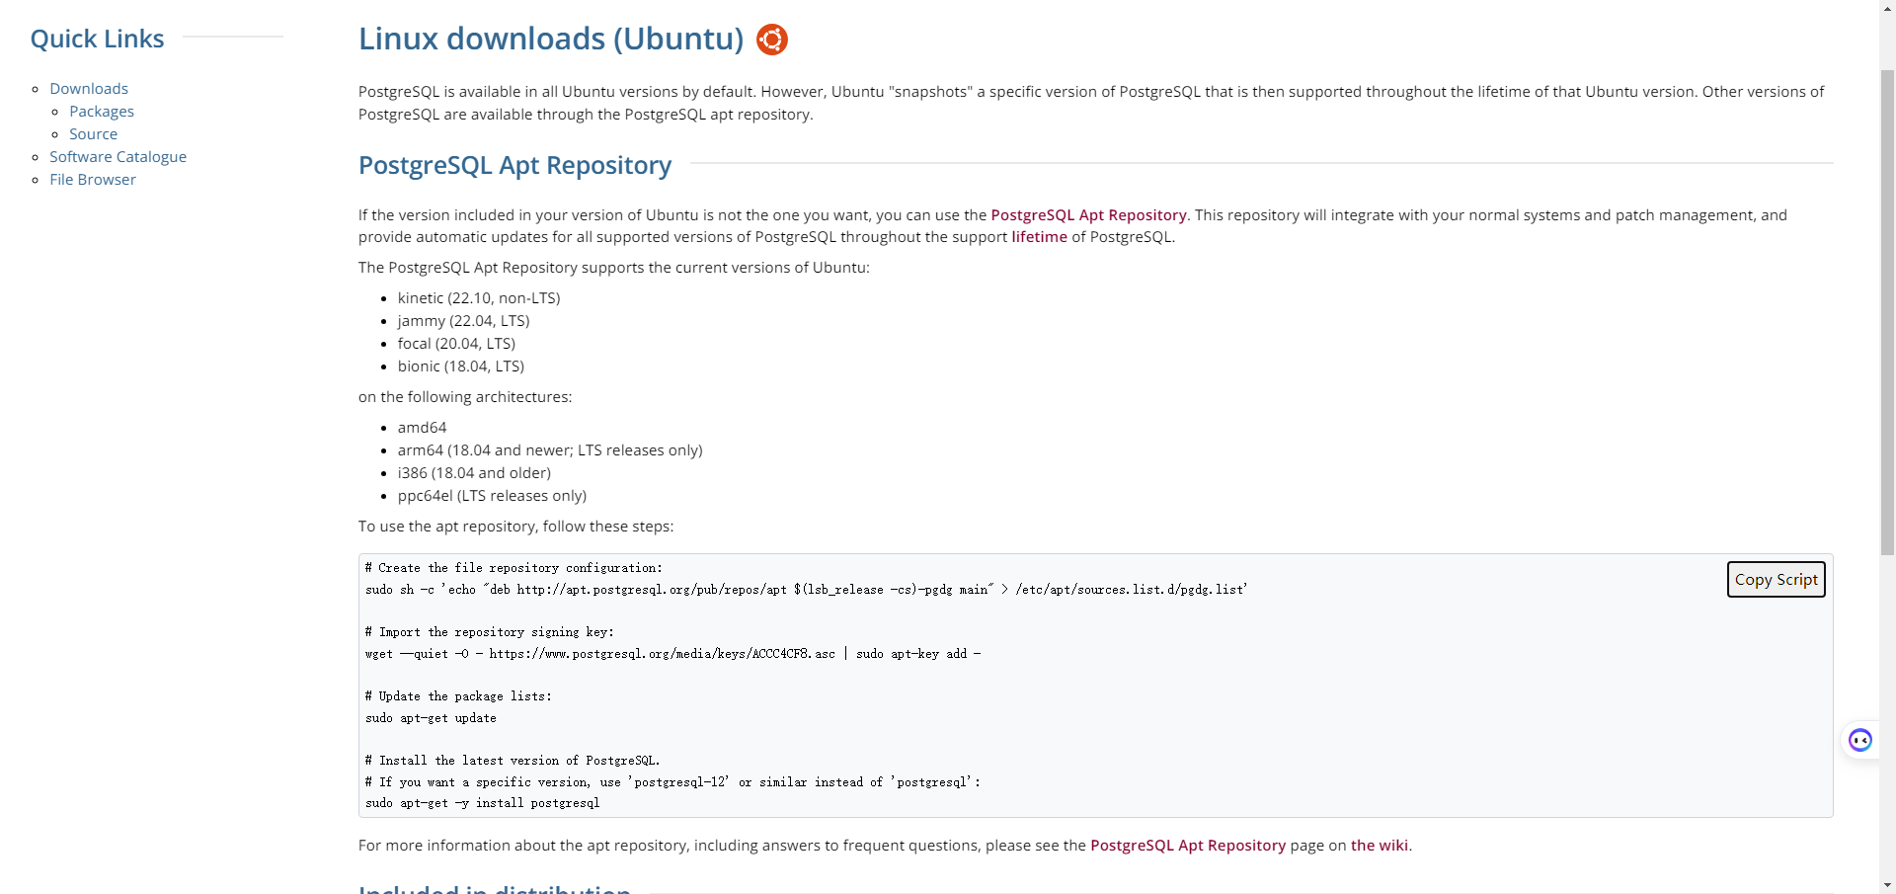
Task: Click the 'PostgreSQL Apt Repository' section heading
Action: click(x=514, y=165)
